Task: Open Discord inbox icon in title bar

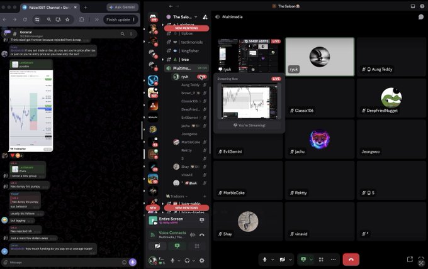Action: click(x=413, y=6)
